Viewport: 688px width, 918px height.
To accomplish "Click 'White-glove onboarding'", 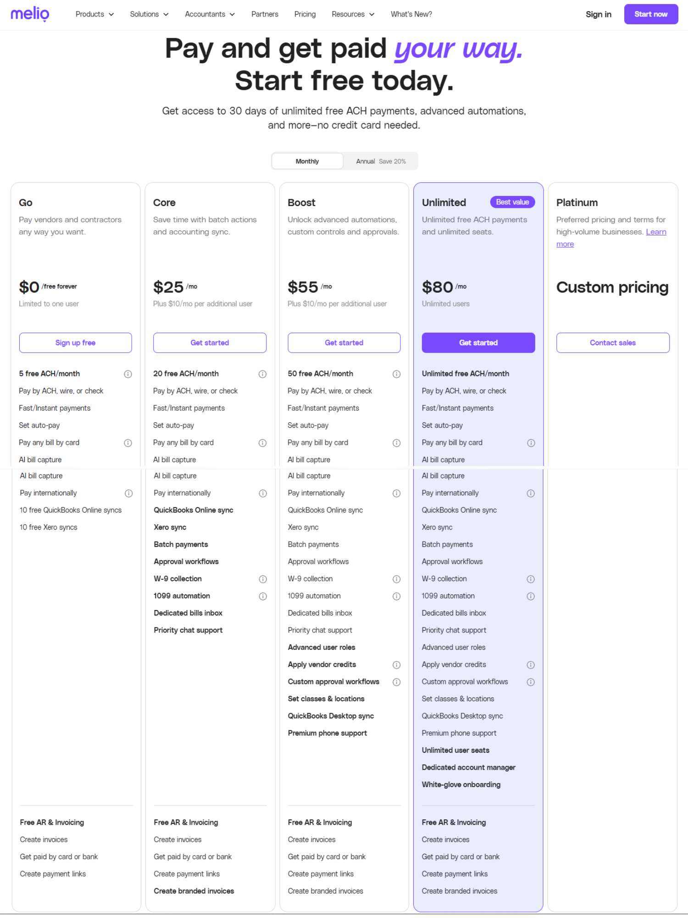I will [x=461, y=785].
